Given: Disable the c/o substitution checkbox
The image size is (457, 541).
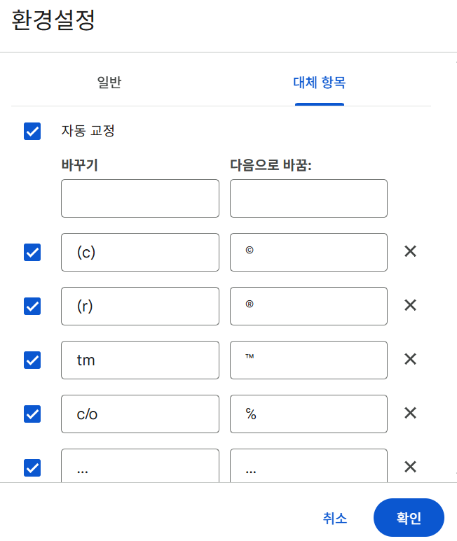Looking at the screenshot, I should click(x=32, y=414).
